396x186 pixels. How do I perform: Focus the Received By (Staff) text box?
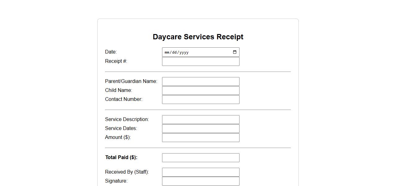[200, 172]
